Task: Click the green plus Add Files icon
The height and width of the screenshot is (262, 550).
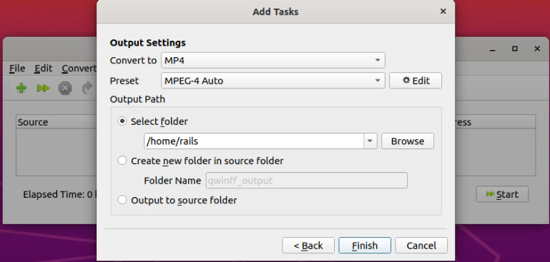Action: [x=21, y=88]
